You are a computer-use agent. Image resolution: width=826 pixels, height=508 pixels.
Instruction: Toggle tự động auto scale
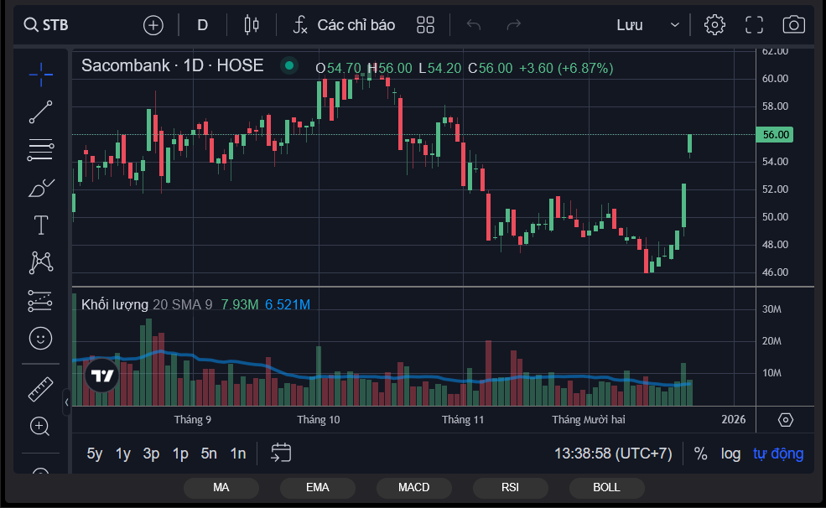(x=778, y=454)
